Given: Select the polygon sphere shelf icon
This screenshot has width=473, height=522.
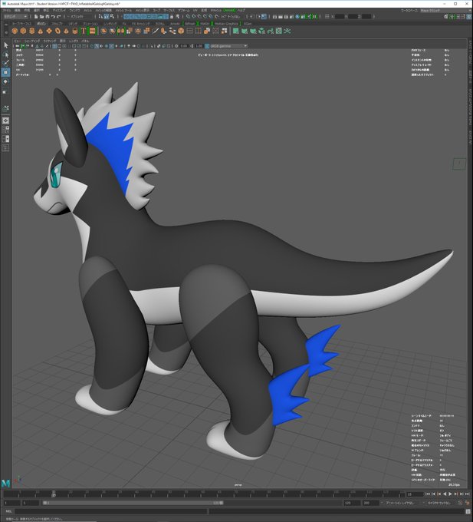Looking at the screenshot, I should (15, 31).
